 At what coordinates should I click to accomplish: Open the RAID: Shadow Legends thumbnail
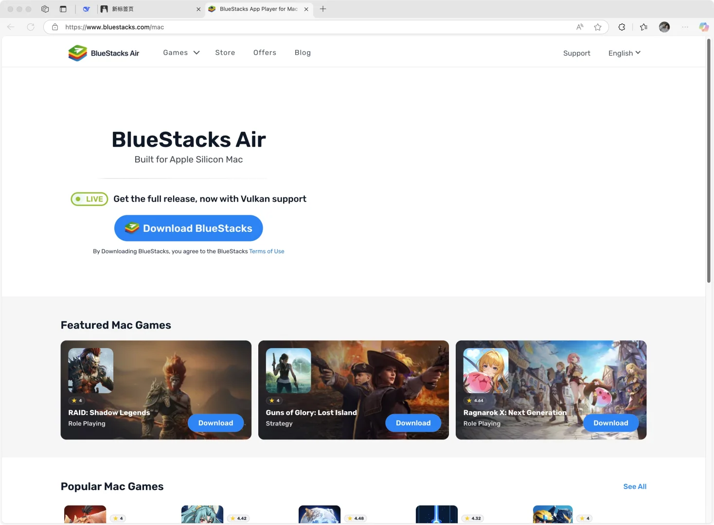click(x=90, y=370)
